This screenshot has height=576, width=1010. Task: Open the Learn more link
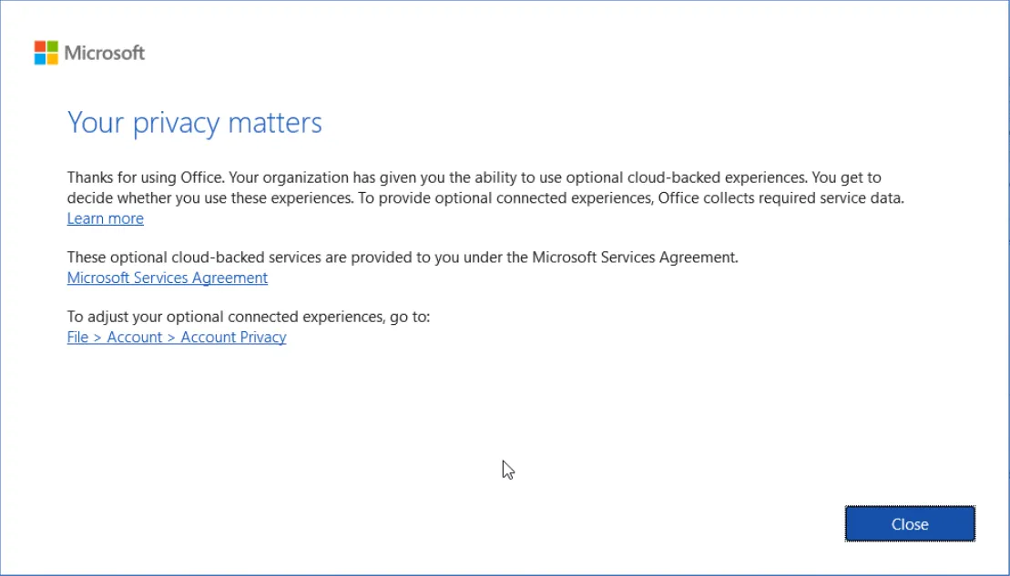tap(105, 218)
